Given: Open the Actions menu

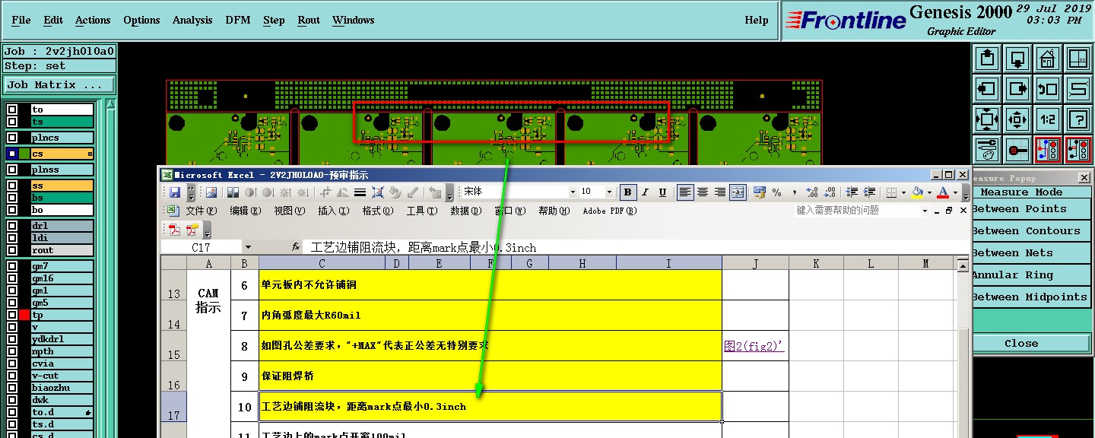Looking at the screenshot, I should (93, 21).
